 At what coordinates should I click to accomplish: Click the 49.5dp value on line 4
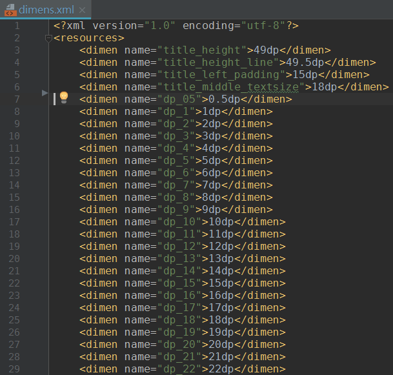pyautogui.click(x=305, y=63)
